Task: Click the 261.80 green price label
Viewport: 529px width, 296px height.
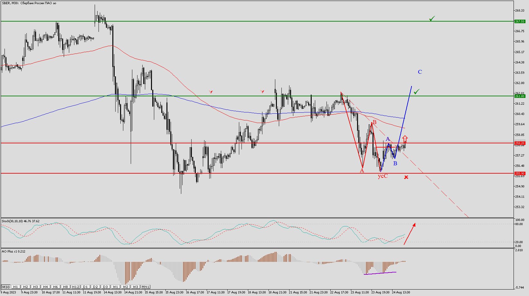Action: point(520,96)
